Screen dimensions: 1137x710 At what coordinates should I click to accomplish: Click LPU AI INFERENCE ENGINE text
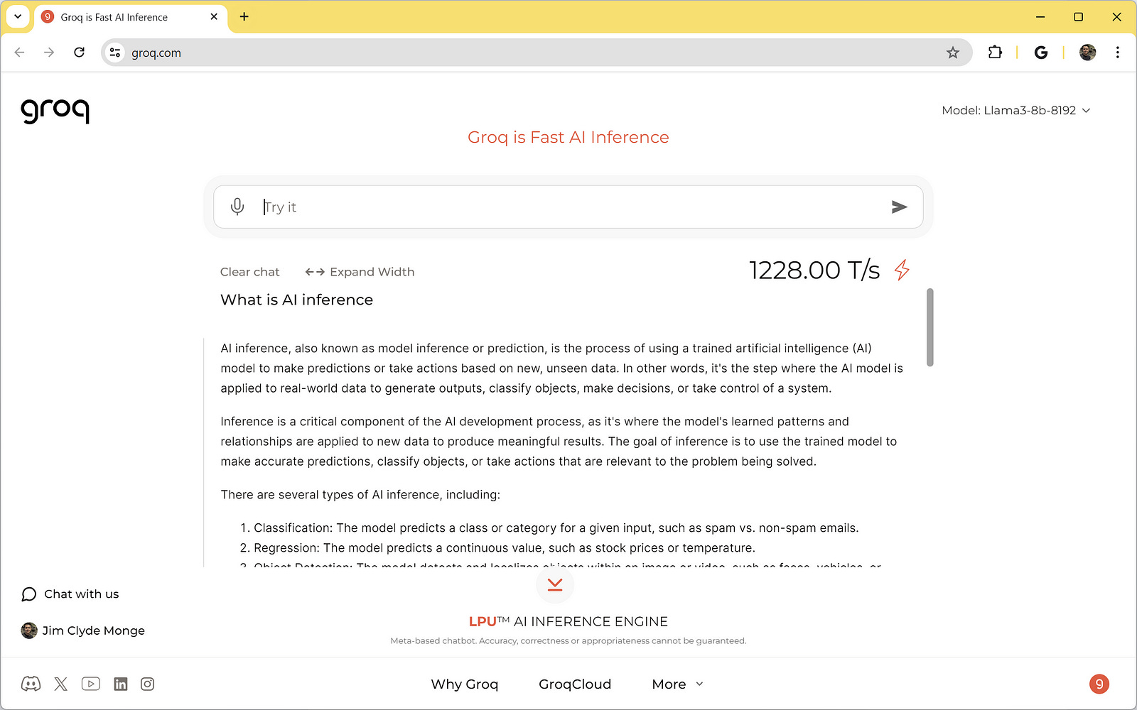click(568, 621)
